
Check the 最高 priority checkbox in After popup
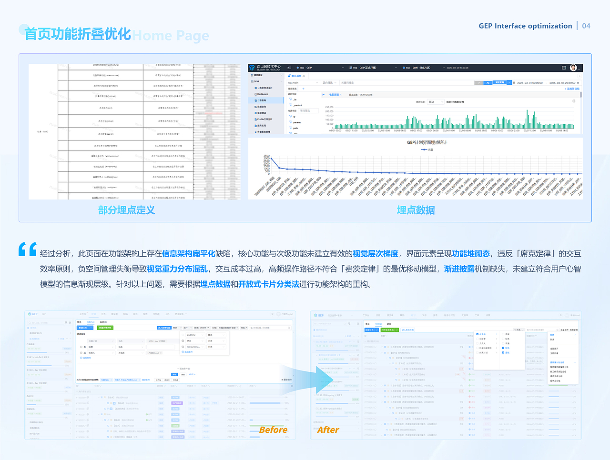tap(503, 334)
